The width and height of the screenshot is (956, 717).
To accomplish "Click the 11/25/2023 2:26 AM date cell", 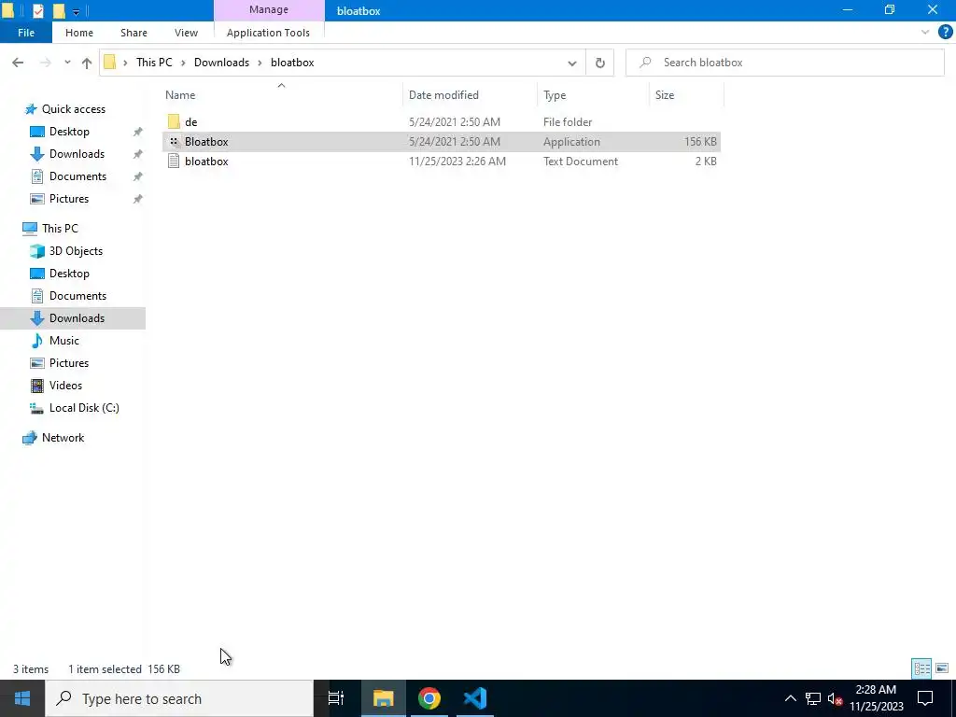I will (x=457, y=161).
